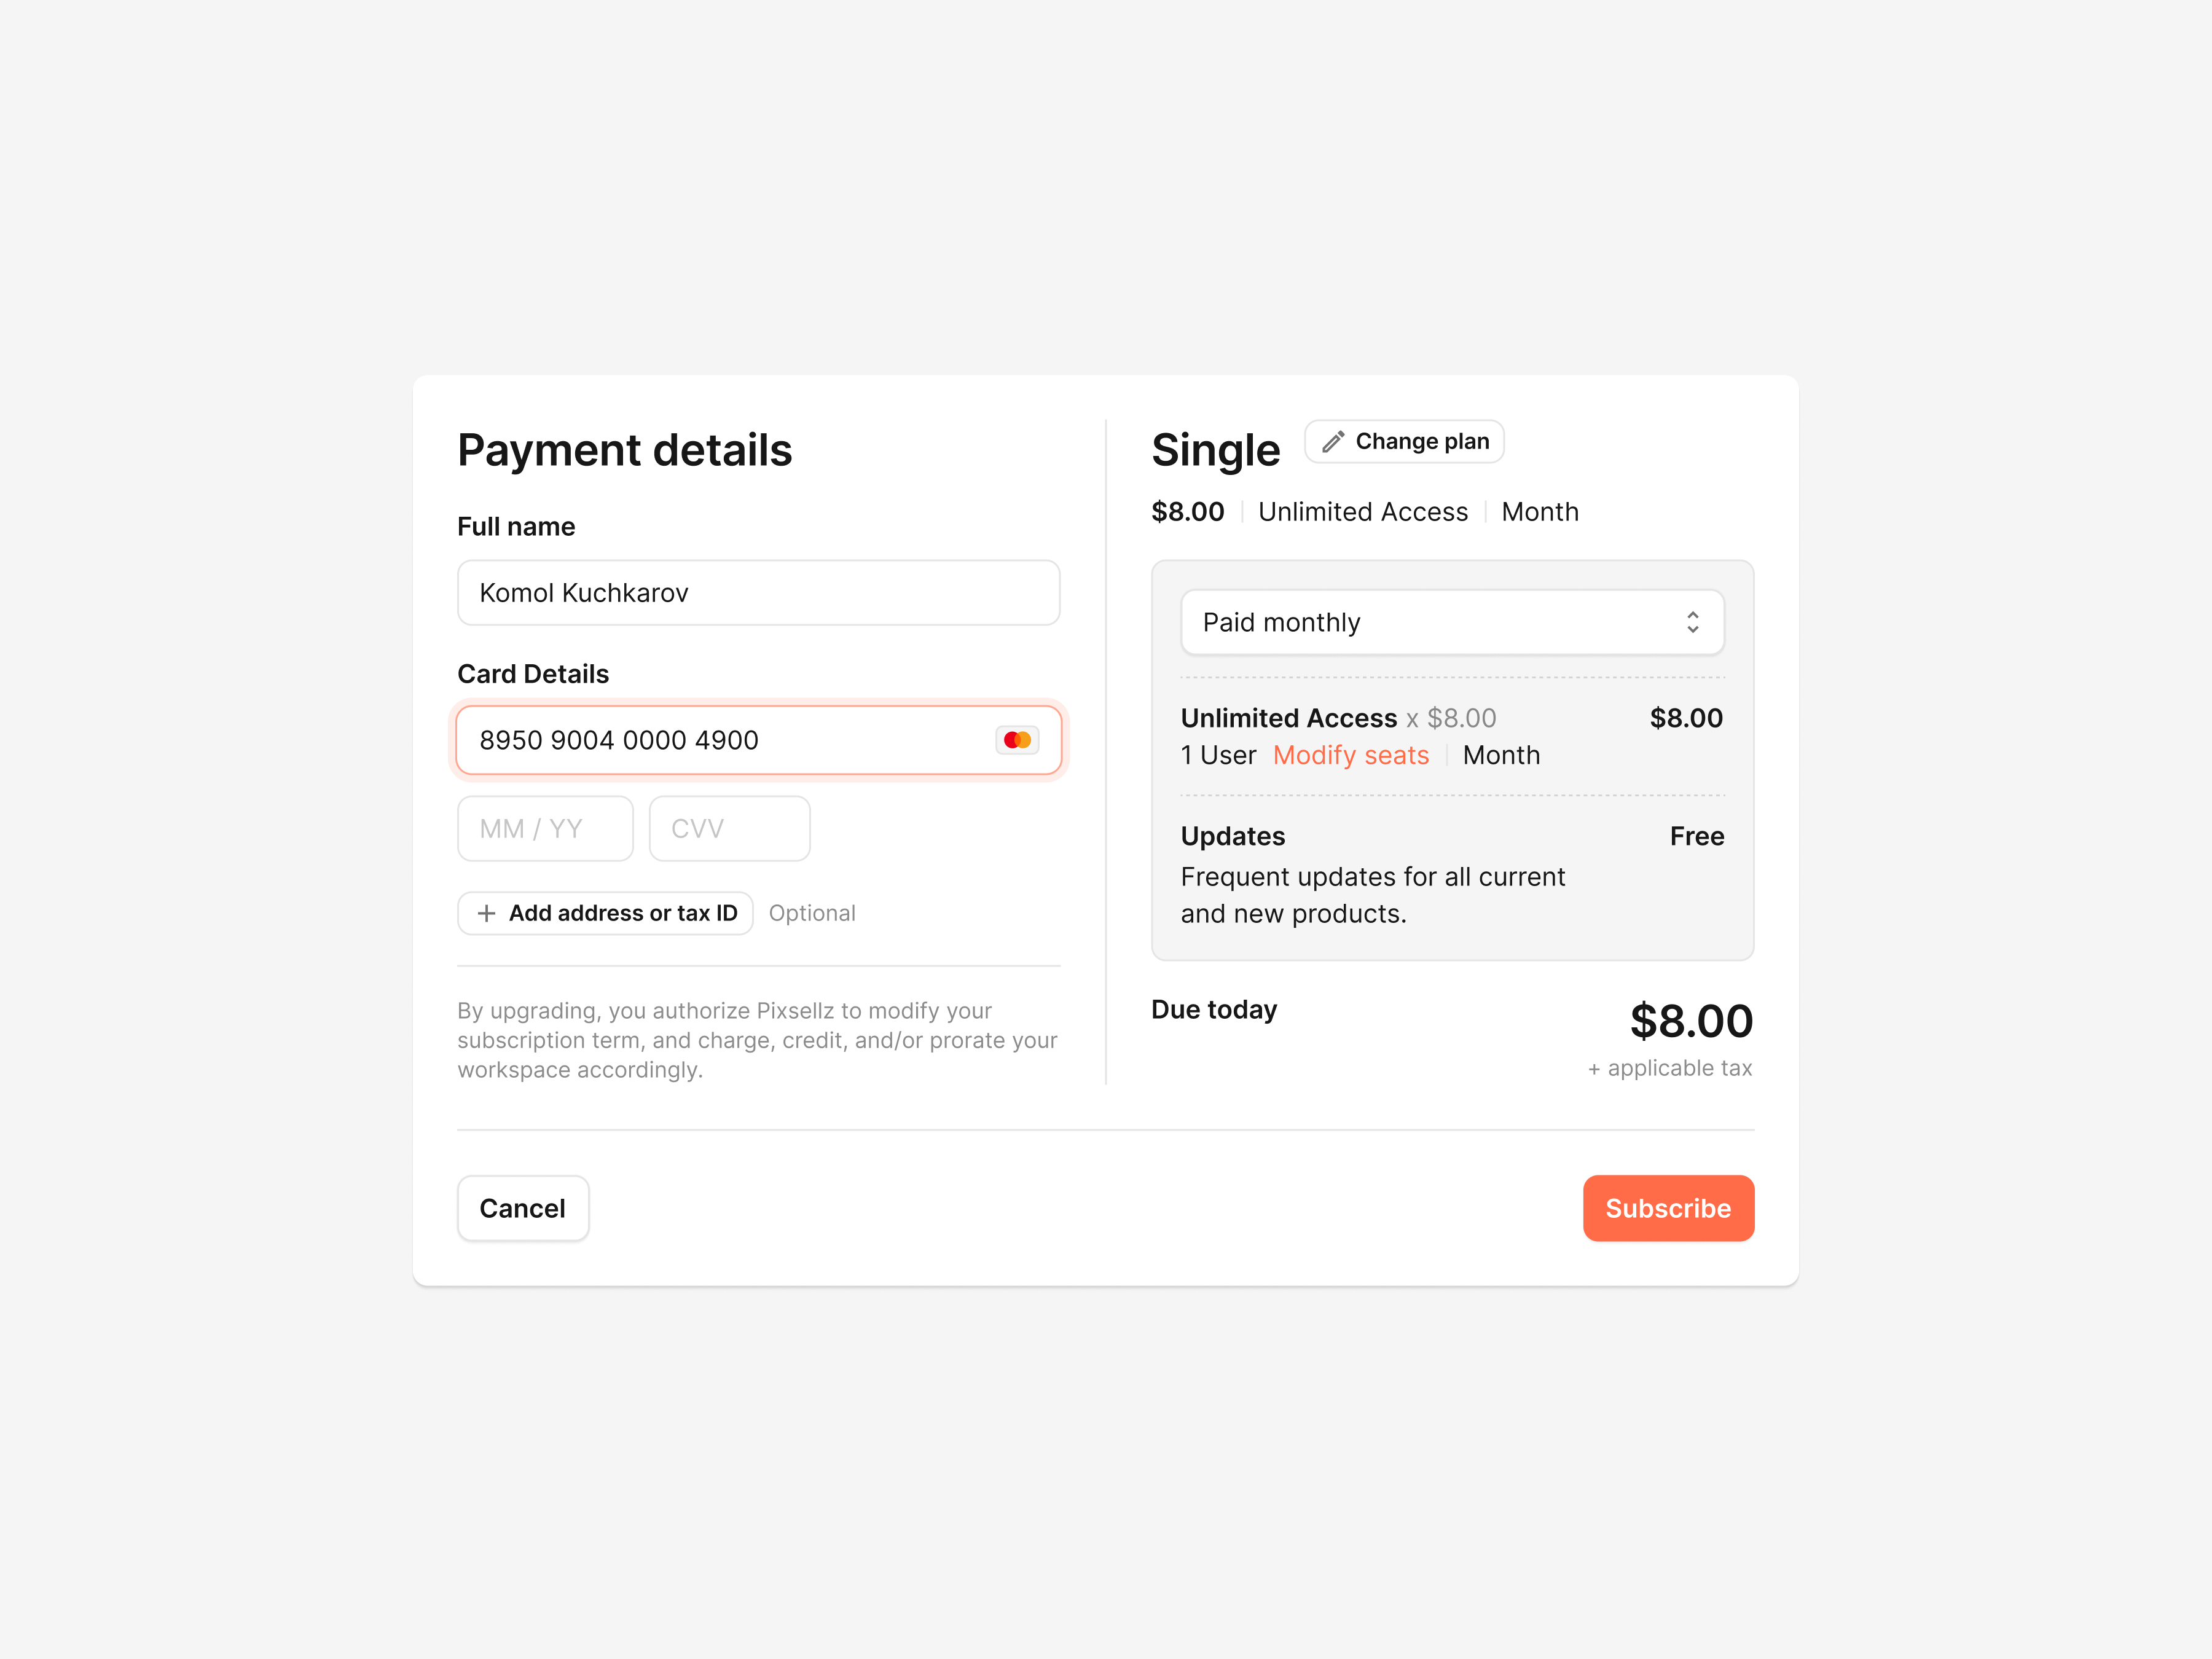The height and width of the screenshot is (1659, 2212).
Task: Cancel the payment dialog
Action: pyautogui.click(x=522, y=1208)
